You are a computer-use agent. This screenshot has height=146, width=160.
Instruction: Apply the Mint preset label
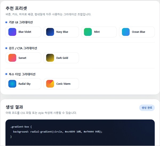click(x=97, y=32)
